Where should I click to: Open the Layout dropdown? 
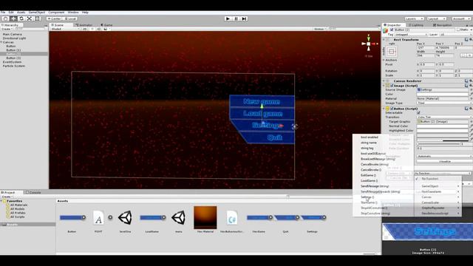[437, 18]
